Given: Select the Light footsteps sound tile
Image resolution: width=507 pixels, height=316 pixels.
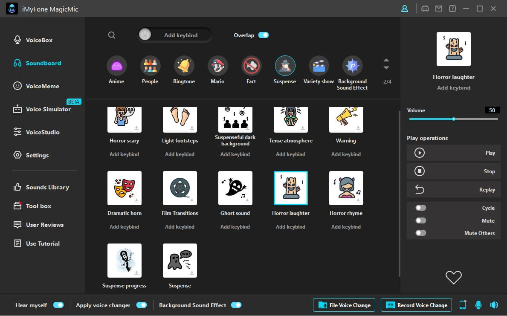Looking at the screenshot, I should pos(180,120).
